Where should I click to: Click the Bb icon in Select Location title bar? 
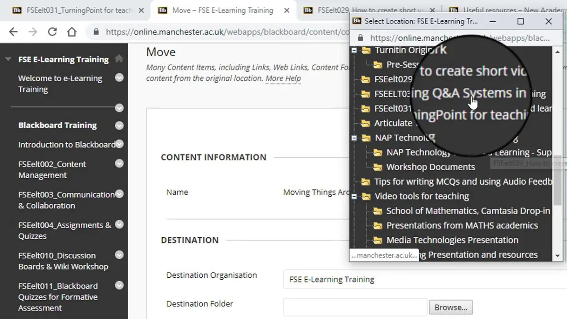tap(357, 21)
